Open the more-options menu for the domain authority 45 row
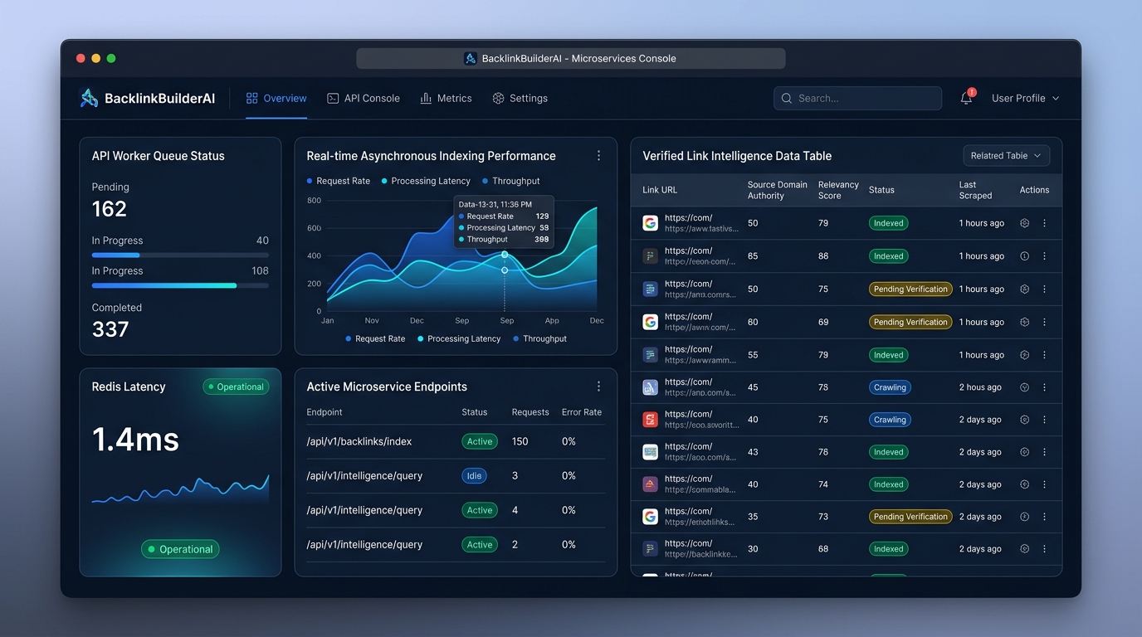The height and width of the screenshot is (637, 1142). pyautogui.click(x=1044, y=387)
